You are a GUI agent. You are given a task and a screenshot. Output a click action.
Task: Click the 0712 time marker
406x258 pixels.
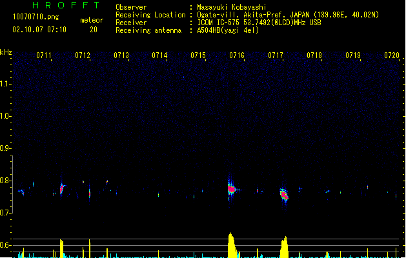click(x=83, y=55)
